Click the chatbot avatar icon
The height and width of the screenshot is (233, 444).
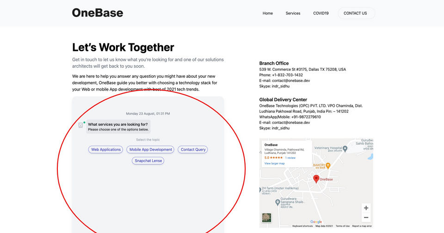tap(80, 125)
